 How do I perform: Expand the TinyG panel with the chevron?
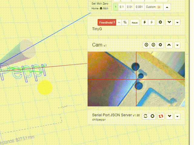point(169,22)
